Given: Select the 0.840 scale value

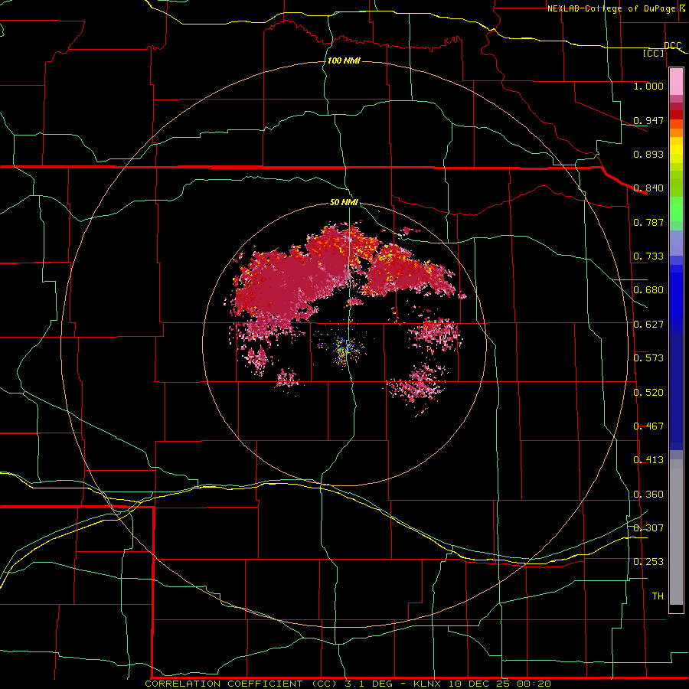Looking at the screenshot, I should 648,188.
